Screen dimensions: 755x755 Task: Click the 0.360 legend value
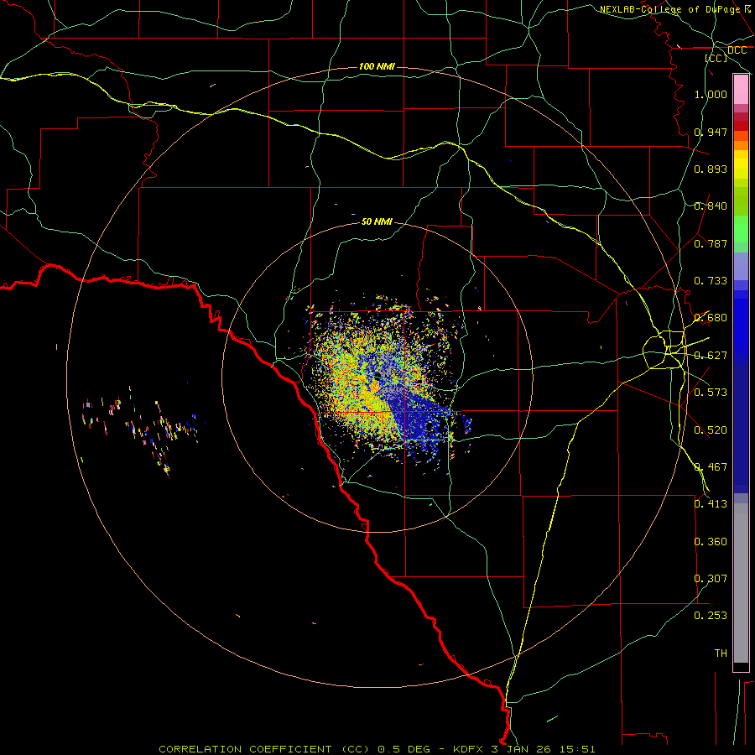[x=711, y=542]
